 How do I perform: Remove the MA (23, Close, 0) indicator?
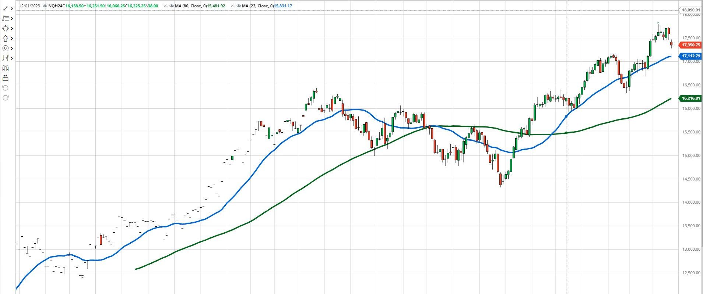pos(232,6)
